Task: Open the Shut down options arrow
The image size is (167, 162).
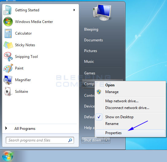Action: coord(107,140)
